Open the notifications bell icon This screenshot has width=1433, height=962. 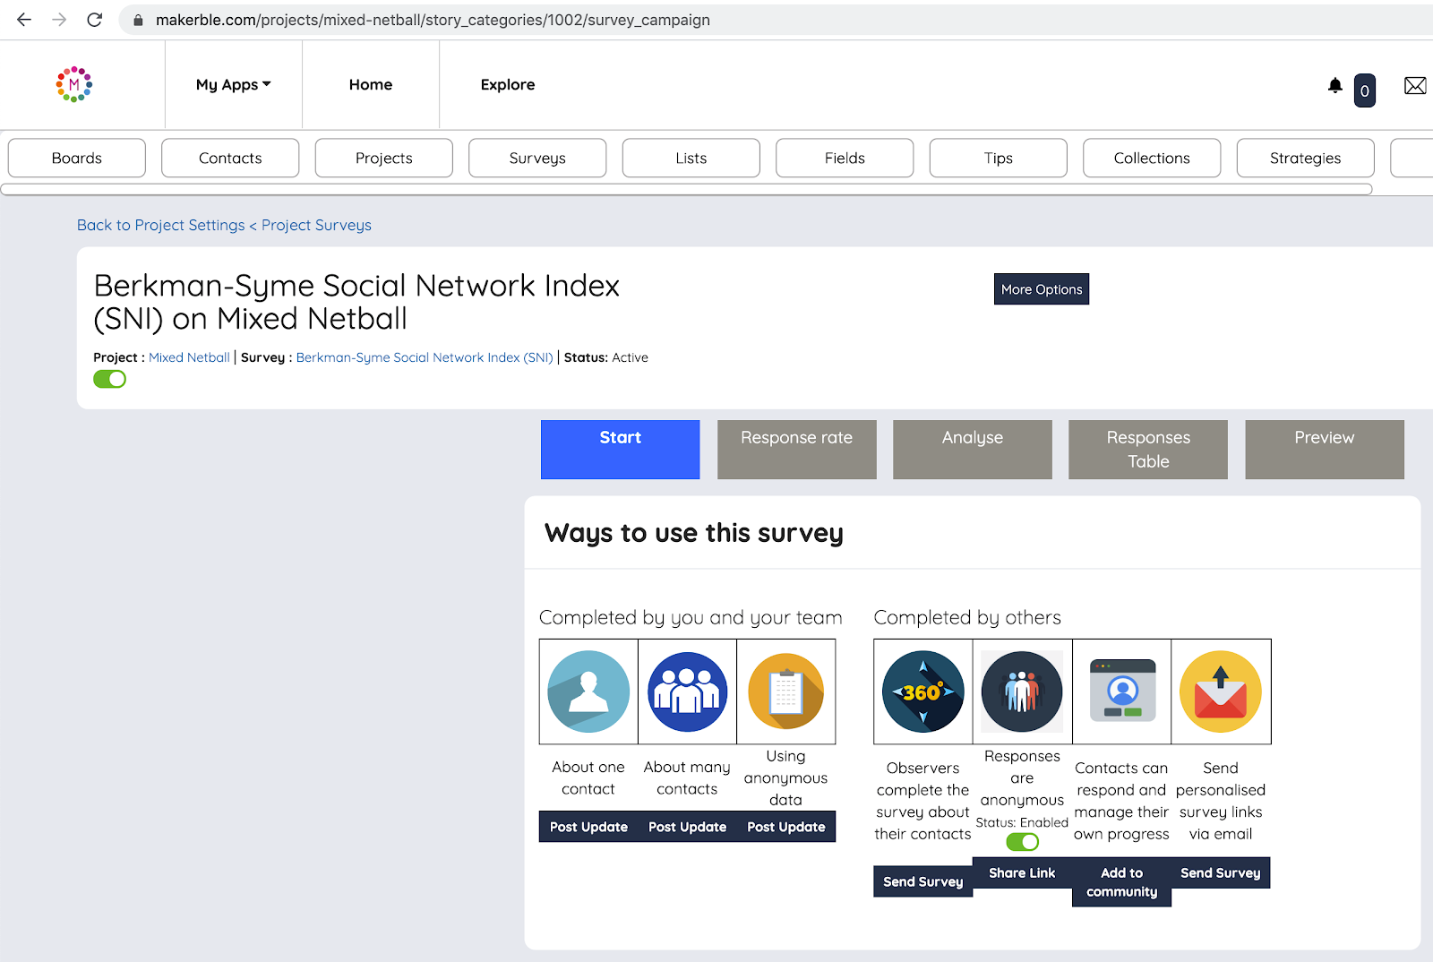1334,85
